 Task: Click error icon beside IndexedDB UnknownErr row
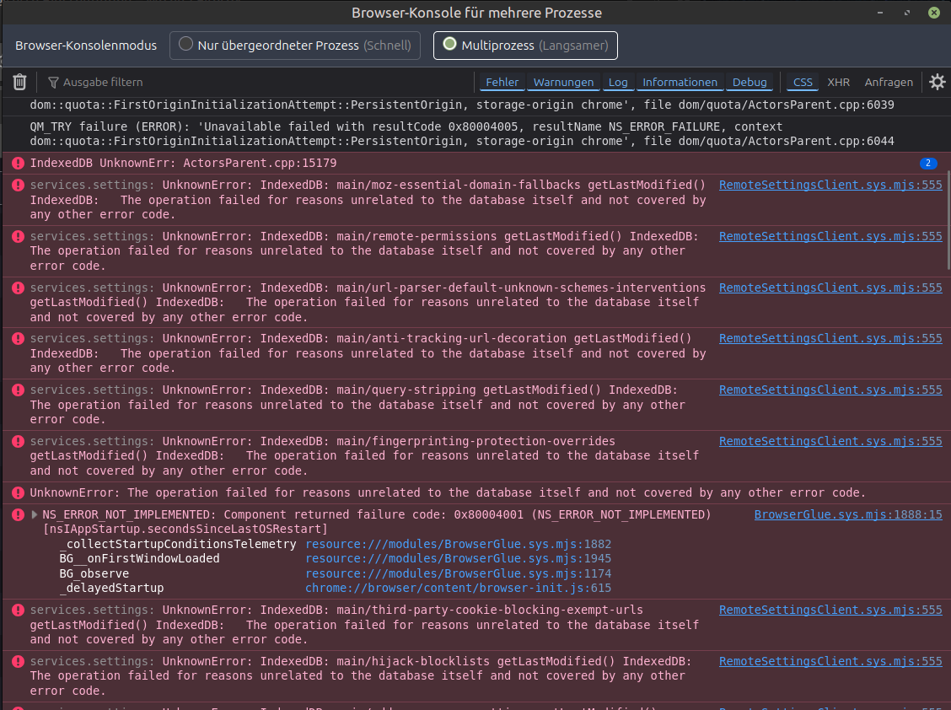coord(19,164)
